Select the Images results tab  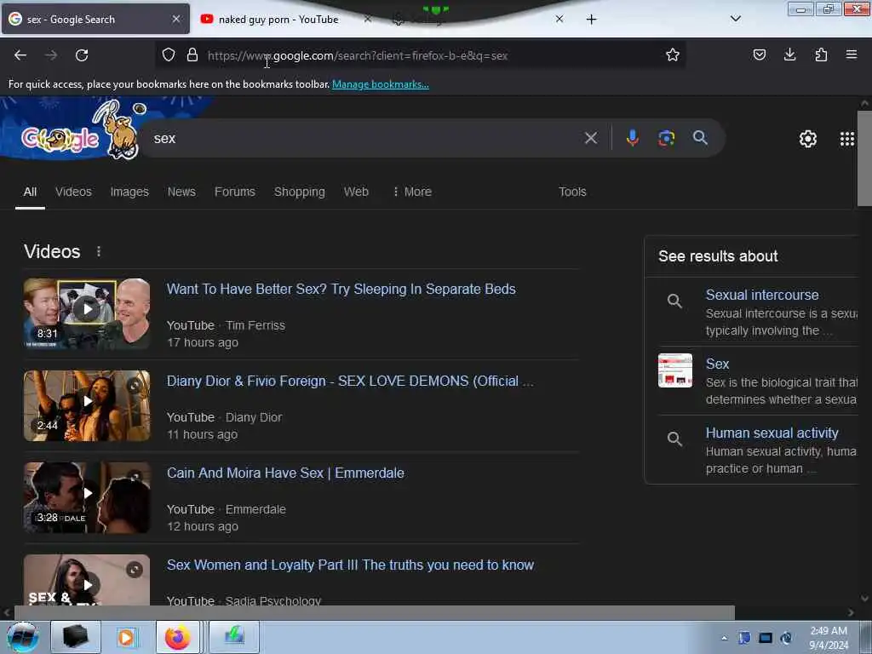tap(129, 192)
